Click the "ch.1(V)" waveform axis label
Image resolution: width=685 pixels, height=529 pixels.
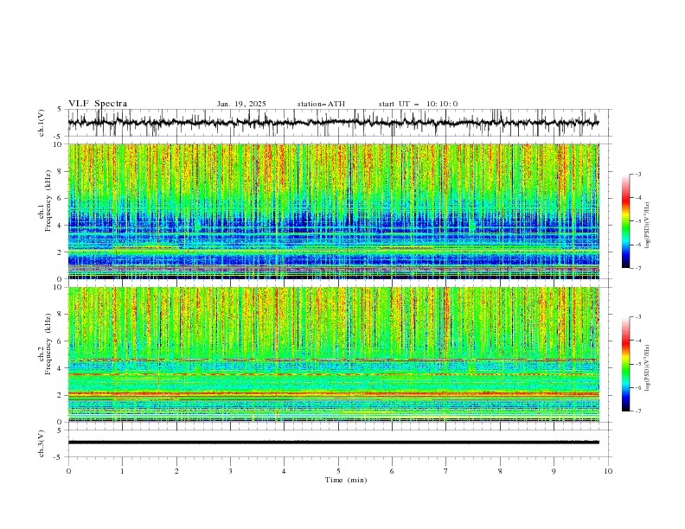pos(42,123)
